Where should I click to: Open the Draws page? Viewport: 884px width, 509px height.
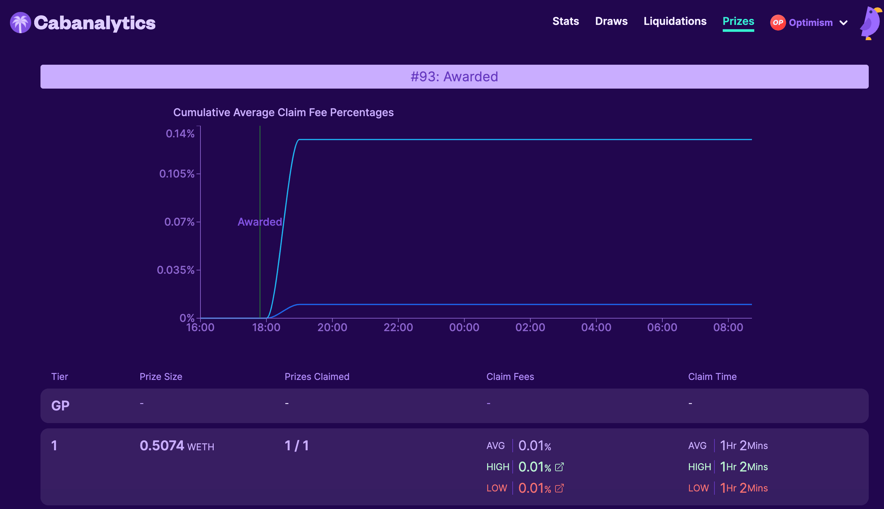pos(611,21)
